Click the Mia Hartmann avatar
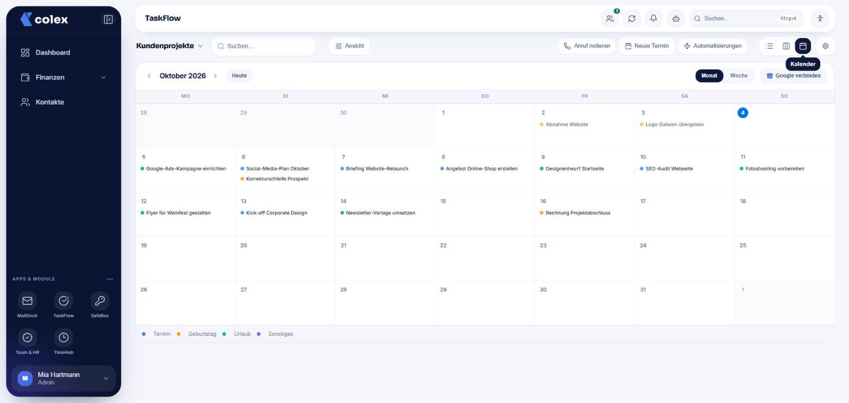 click(x=25, y=378)
